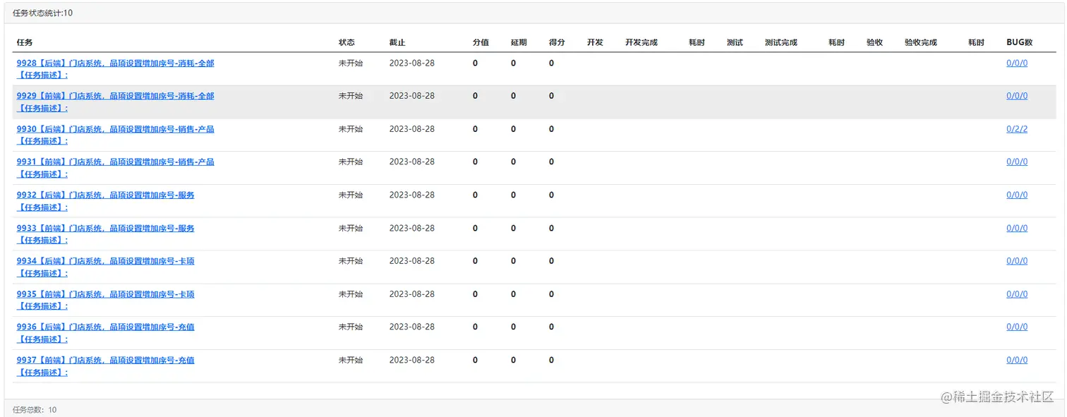Screen dimensions: 1067x417
Task: Open task 9928 后端 消耗-全部 link
Action: [x=115, y=63]
